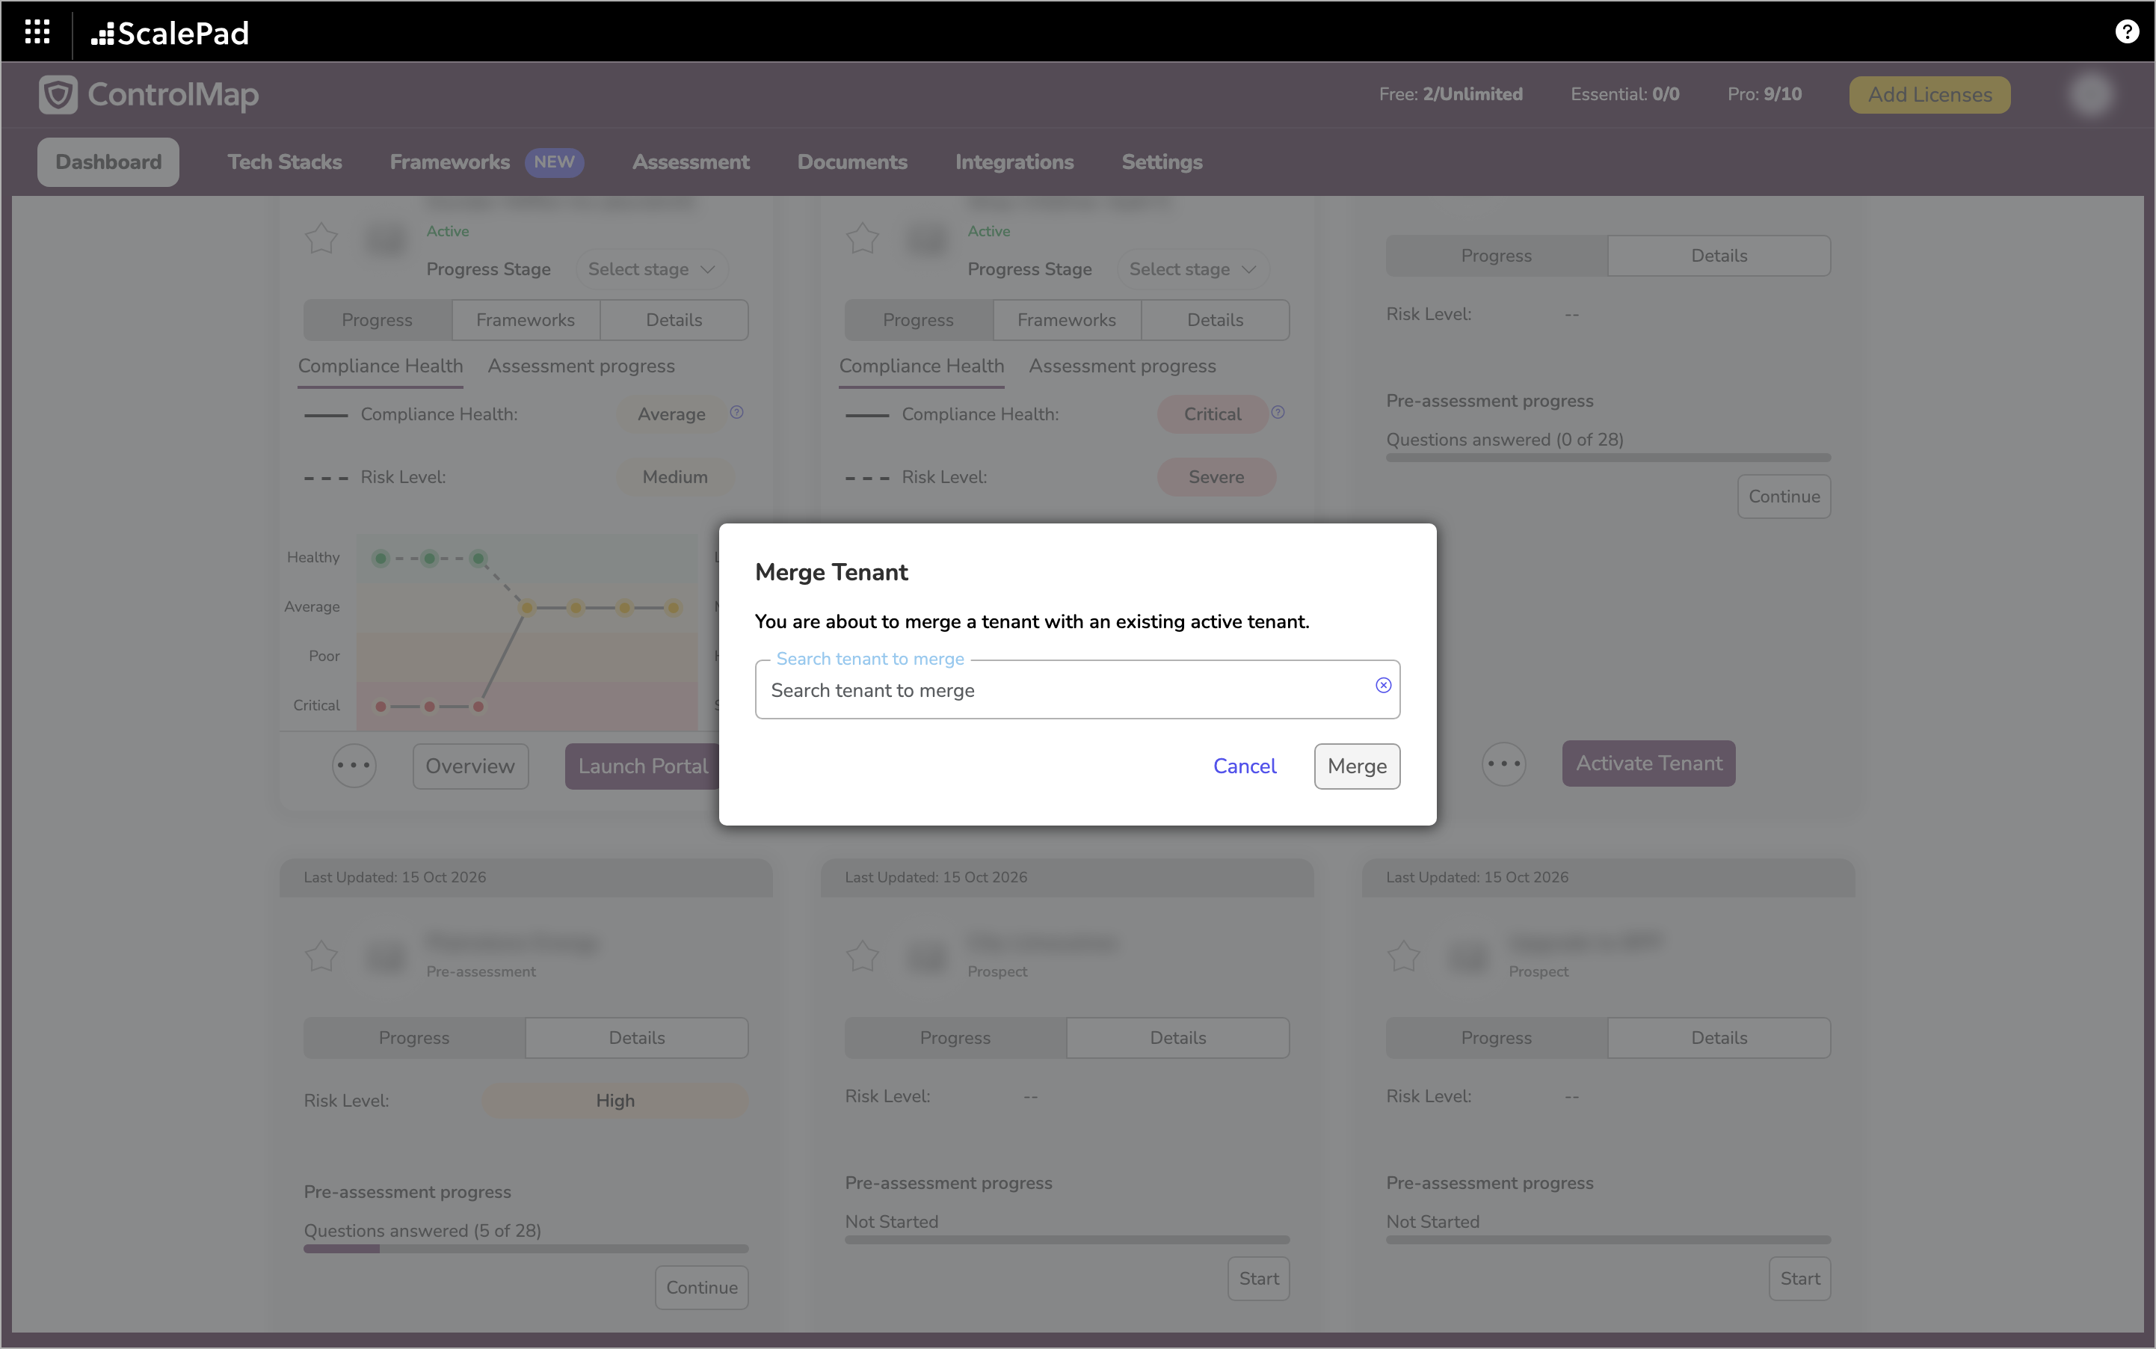Click Activate Tenant button
The height and width of the screenshot is (1349, 2156).
click(1648, 763)
